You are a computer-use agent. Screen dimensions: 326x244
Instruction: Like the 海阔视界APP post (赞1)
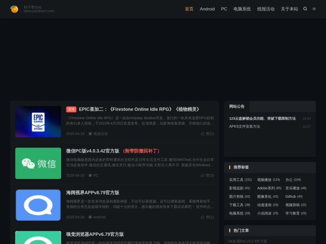(207, 217)
